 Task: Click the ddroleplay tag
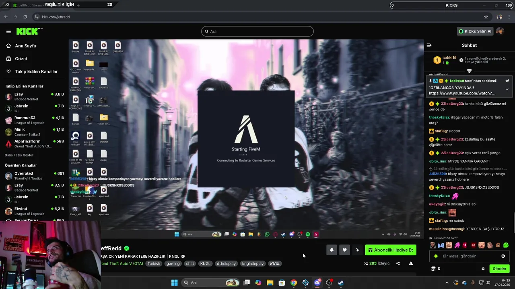[x=226, y=264]
